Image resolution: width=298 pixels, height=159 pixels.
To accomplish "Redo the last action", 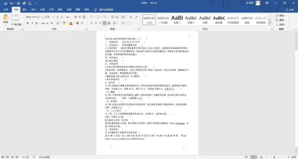I will [x=18, y=3].
